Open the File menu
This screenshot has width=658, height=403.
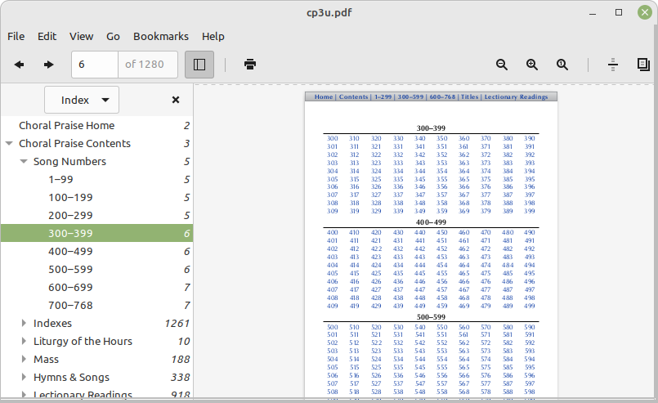(16, 37)
